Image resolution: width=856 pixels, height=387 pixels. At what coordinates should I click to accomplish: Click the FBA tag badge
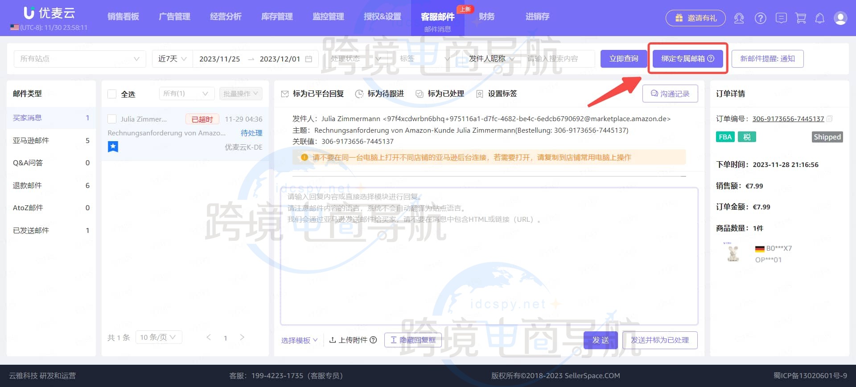point(725,137)
